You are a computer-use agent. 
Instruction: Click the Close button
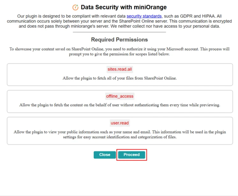(105, 155)
